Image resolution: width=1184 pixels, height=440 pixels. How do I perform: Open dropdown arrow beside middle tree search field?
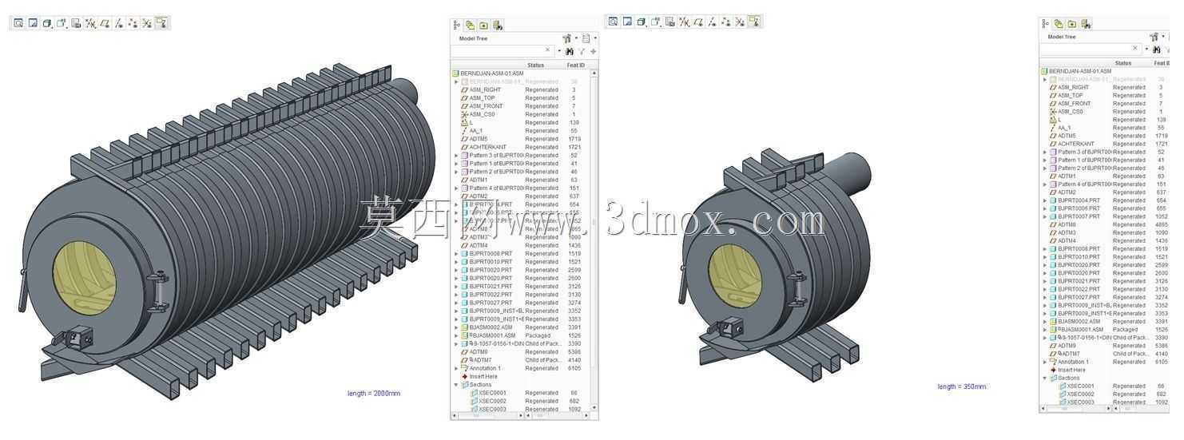[559, 50]
